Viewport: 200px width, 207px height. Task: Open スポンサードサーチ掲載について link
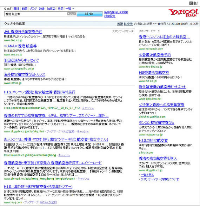[160, 179]
